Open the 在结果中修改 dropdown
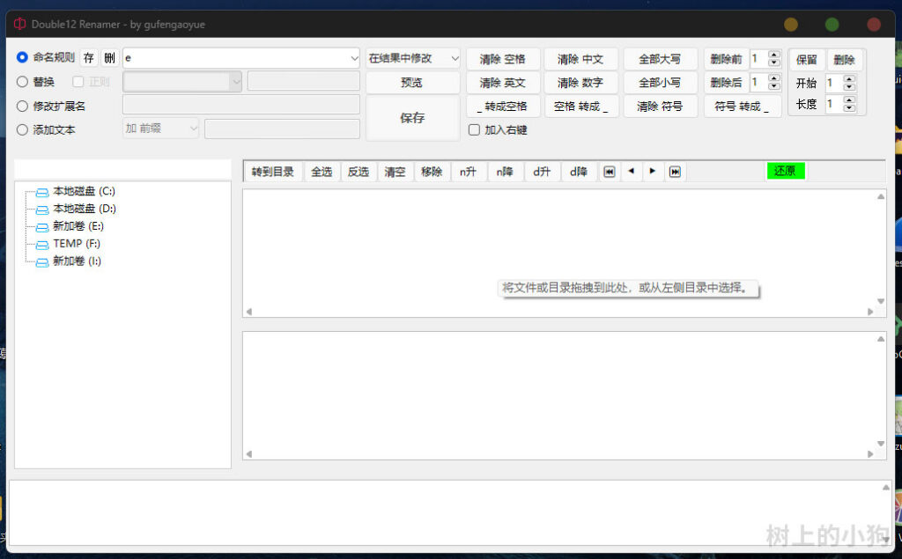The width and height of the screenshot is (902, 559). pyautogui.click(x=413, y=58)
